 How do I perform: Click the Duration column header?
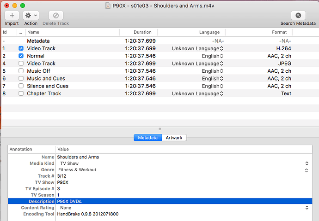139,32
